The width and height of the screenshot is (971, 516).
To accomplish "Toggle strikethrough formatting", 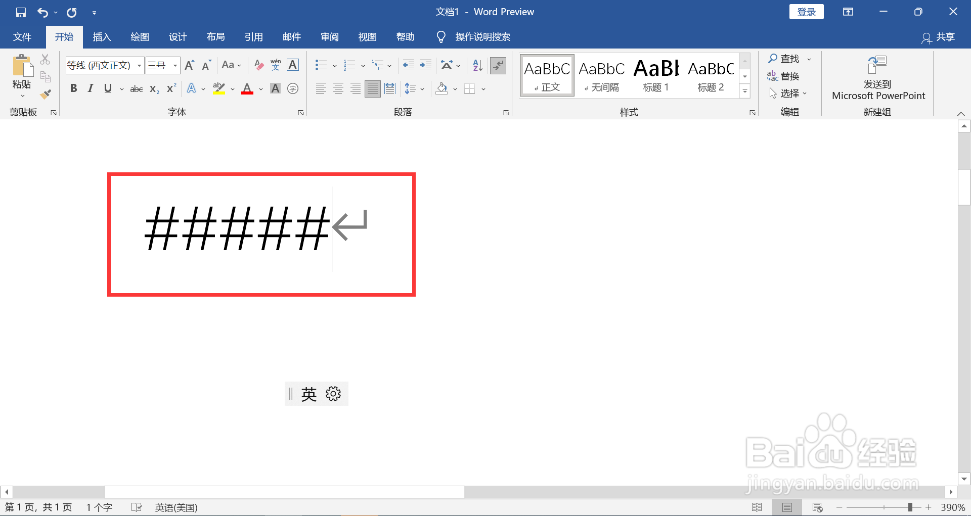I will pyautogui.click(x=137, y=89).
